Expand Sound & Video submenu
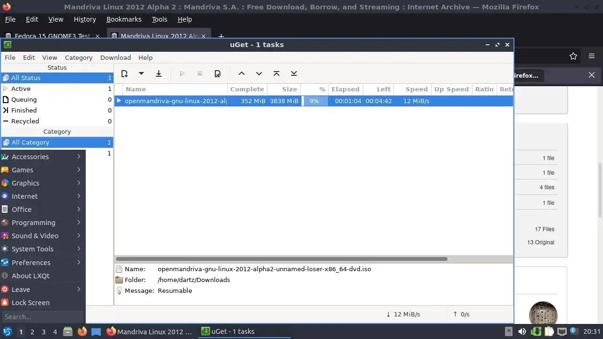The image size is (603, 339). click(43, 236)
